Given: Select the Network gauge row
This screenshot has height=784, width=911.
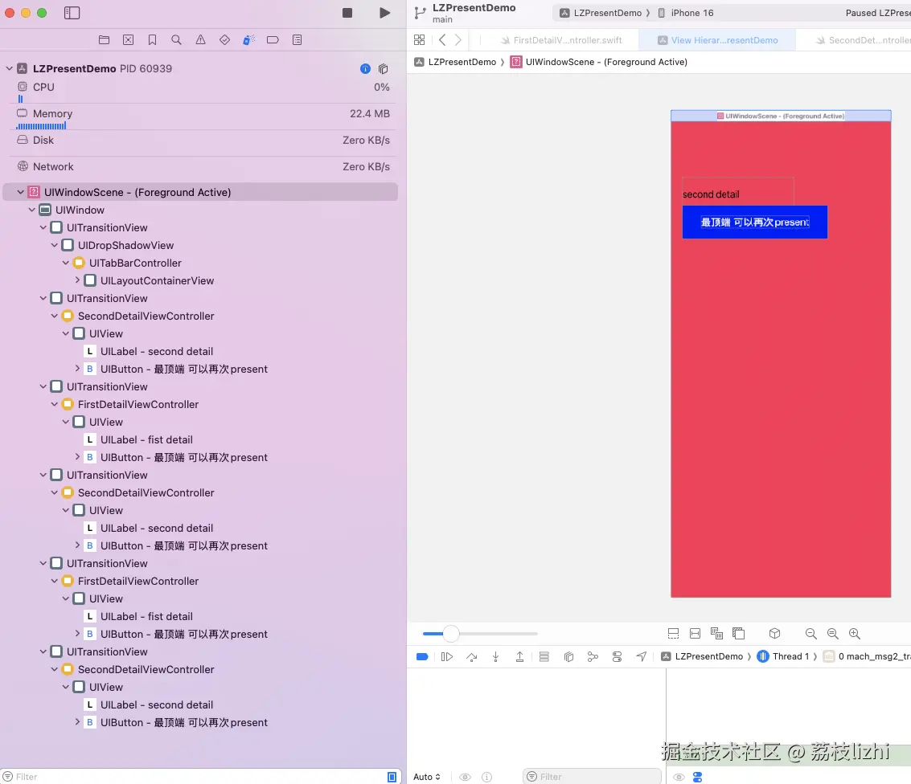Looking at the screenshot, I should (x=203, y=166).
